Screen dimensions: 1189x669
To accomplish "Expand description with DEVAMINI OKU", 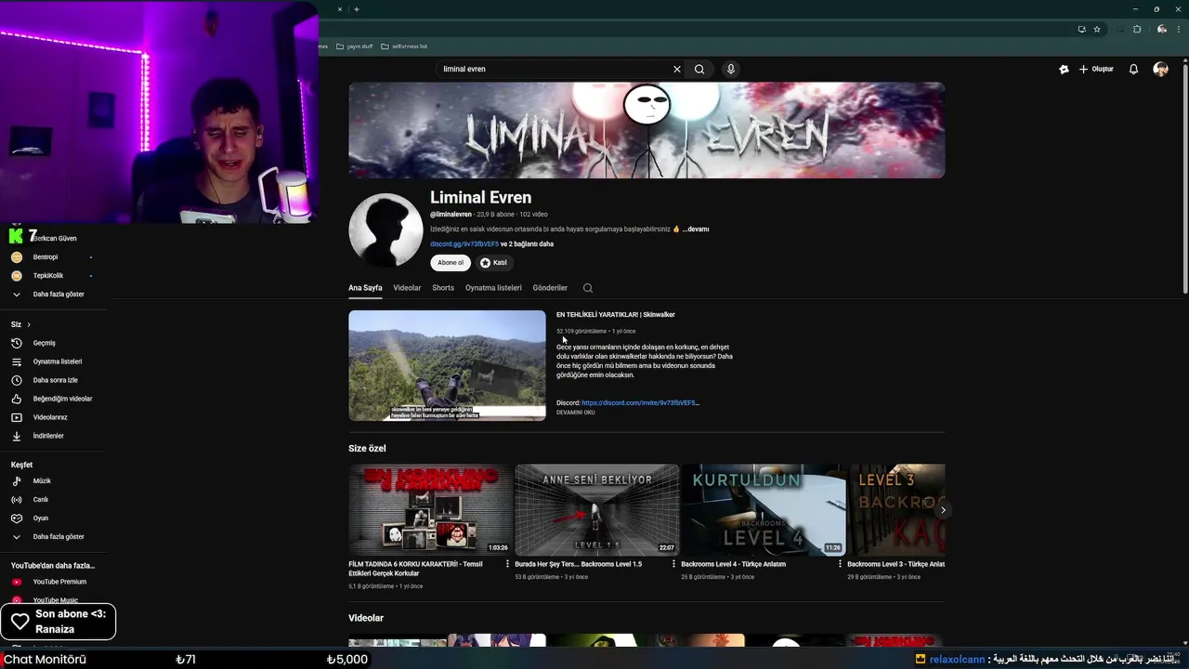I will 576,413.
